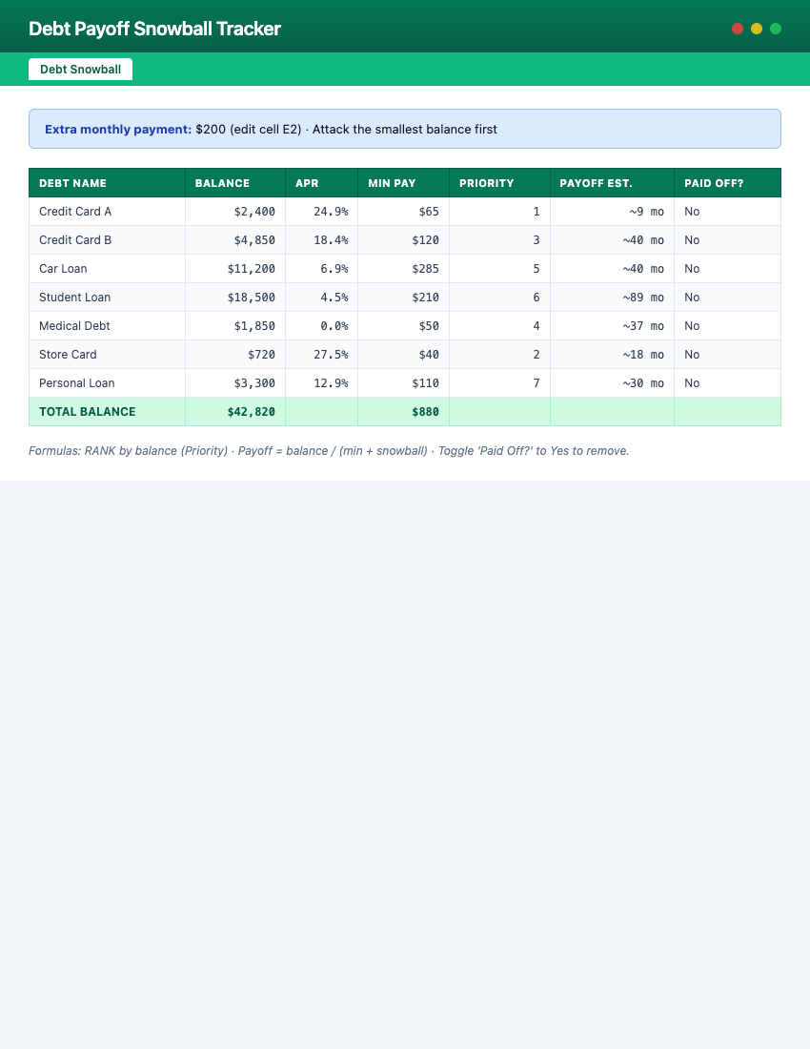Select the 18.4% APR cell
The width and height of the screenshot is (810, 1049).
[321, 240]
